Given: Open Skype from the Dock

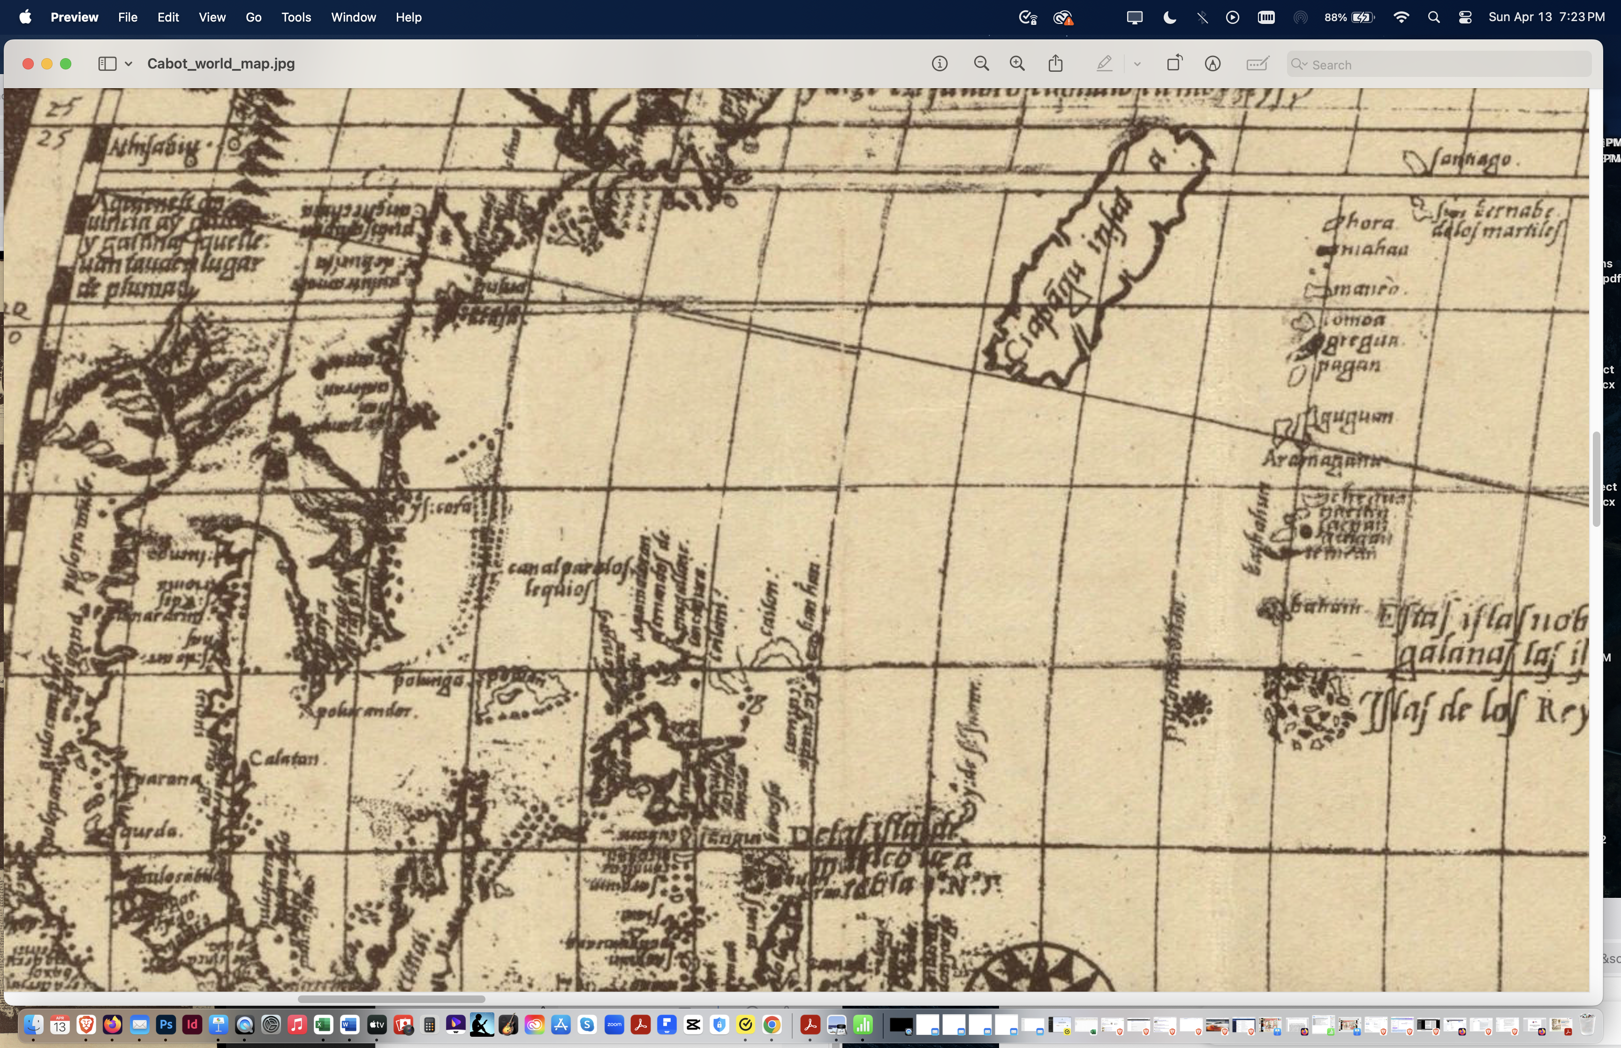Looking at the screenshot, I should pyautogui.click(x=587, y=1025).
